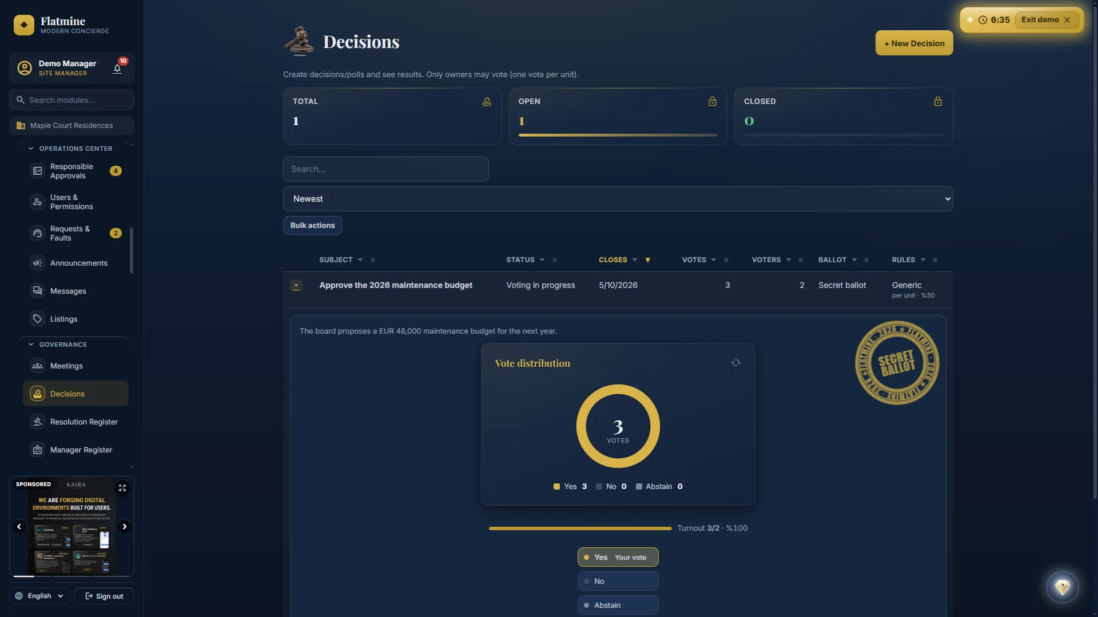Click the Flatmine logo icon
This screenshot has height=617, width=1098.
click(x=24, y=25)
